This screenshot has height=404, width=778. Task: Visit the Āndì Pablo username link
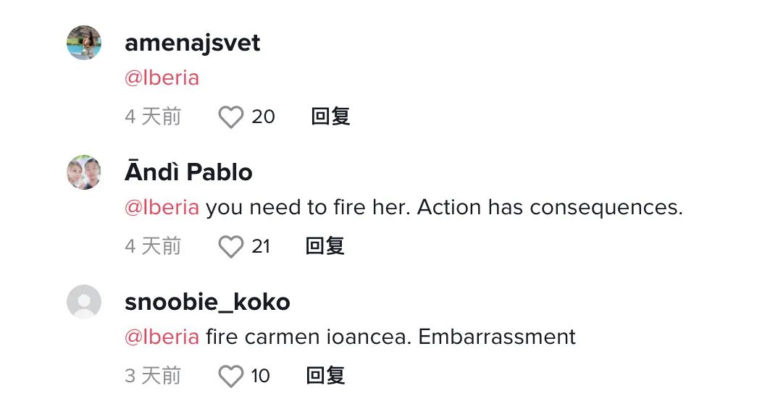188,172
